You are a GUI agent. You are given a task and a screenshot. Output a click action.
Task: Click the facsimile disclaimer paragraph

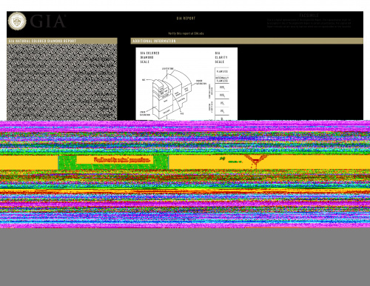pyautogui.click(x=309, y=23)
